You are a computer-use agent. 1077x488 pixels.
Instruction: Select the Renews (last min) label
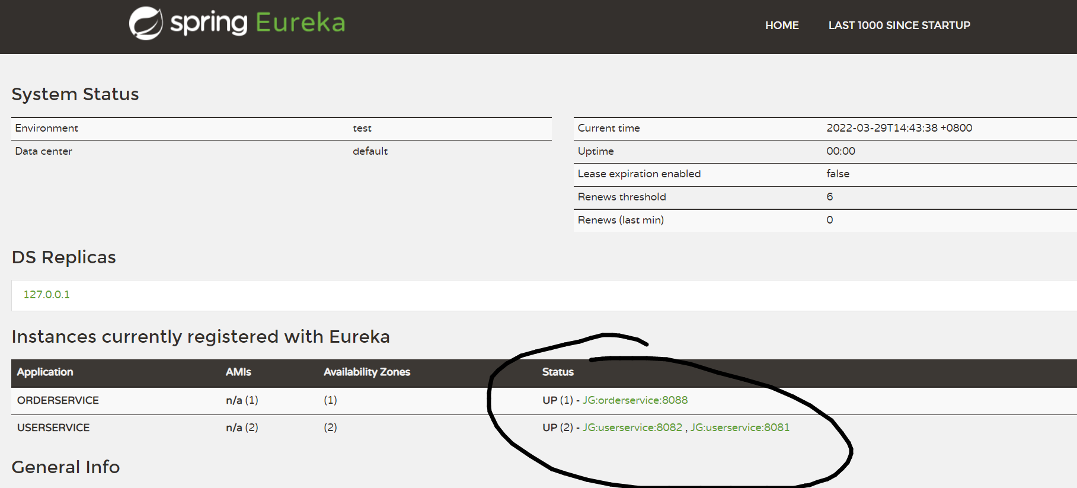click(x=621, y=220)
